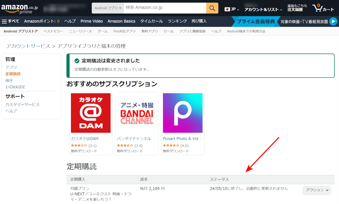Open ランキング page
The width and height of the screenshot is (339, 204).
click(x=177, y=21)
